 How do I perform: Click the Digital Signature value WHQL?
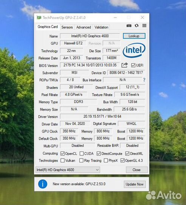pos(132,124)
